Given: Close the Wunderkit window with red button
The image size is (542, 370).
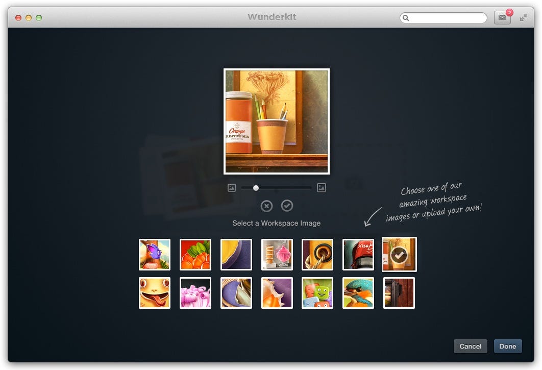Looking at the screenshot, I should pyautogui.click(x=19, y=18).
